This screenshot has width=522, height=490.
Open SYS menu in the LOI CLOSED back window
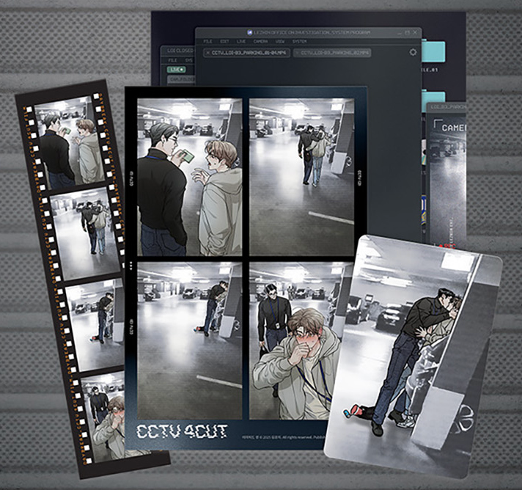pos(189,60)
